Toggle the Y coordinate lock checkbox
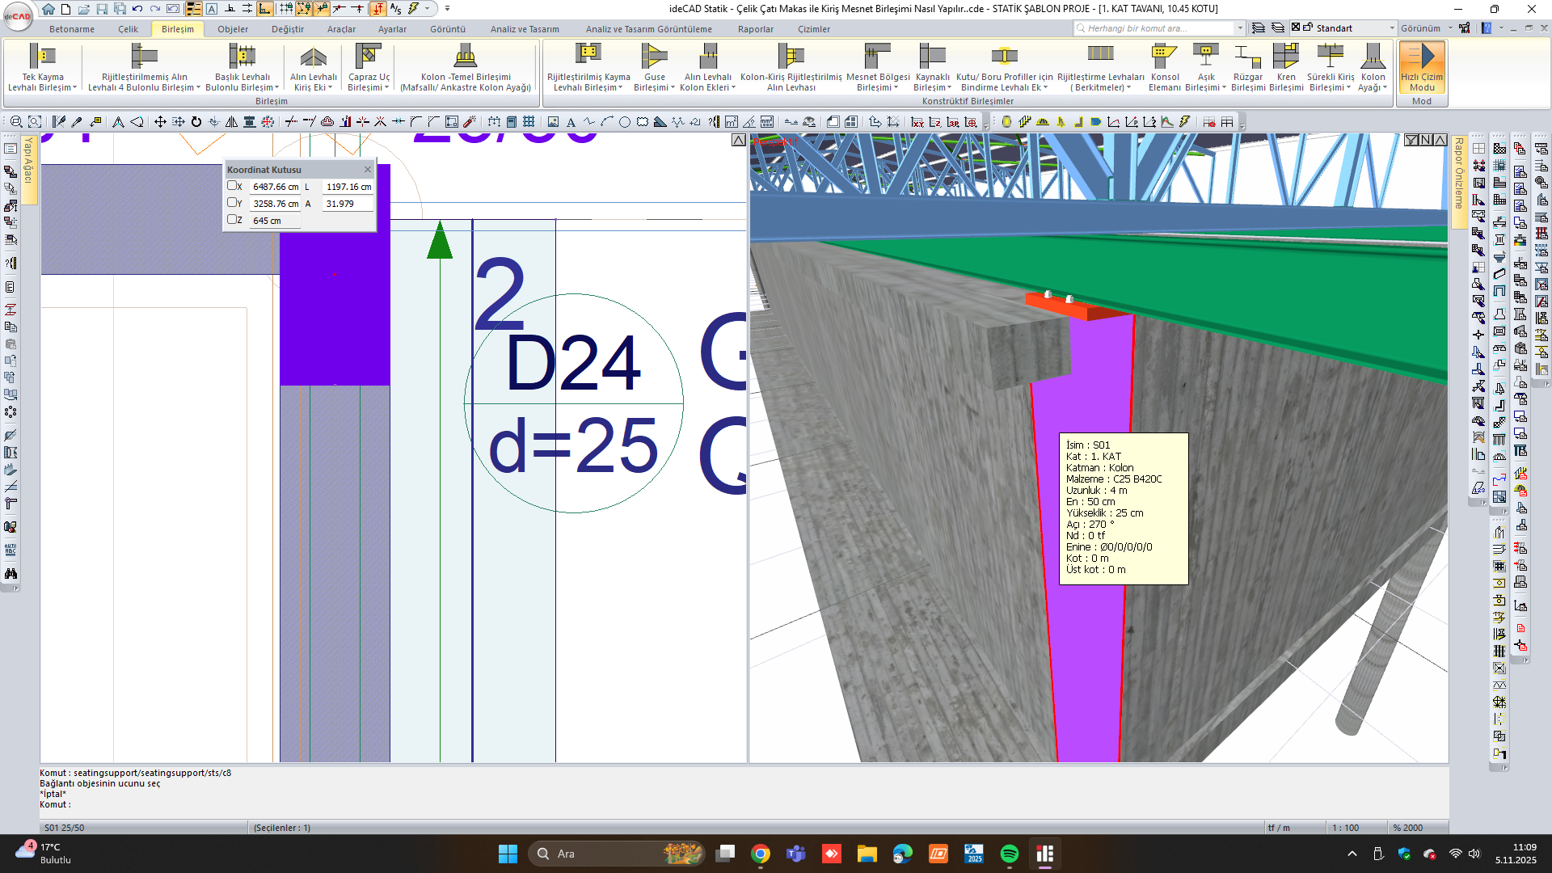Image resolution: width=1552 pixels, height=873 pixels. (232, 203)
